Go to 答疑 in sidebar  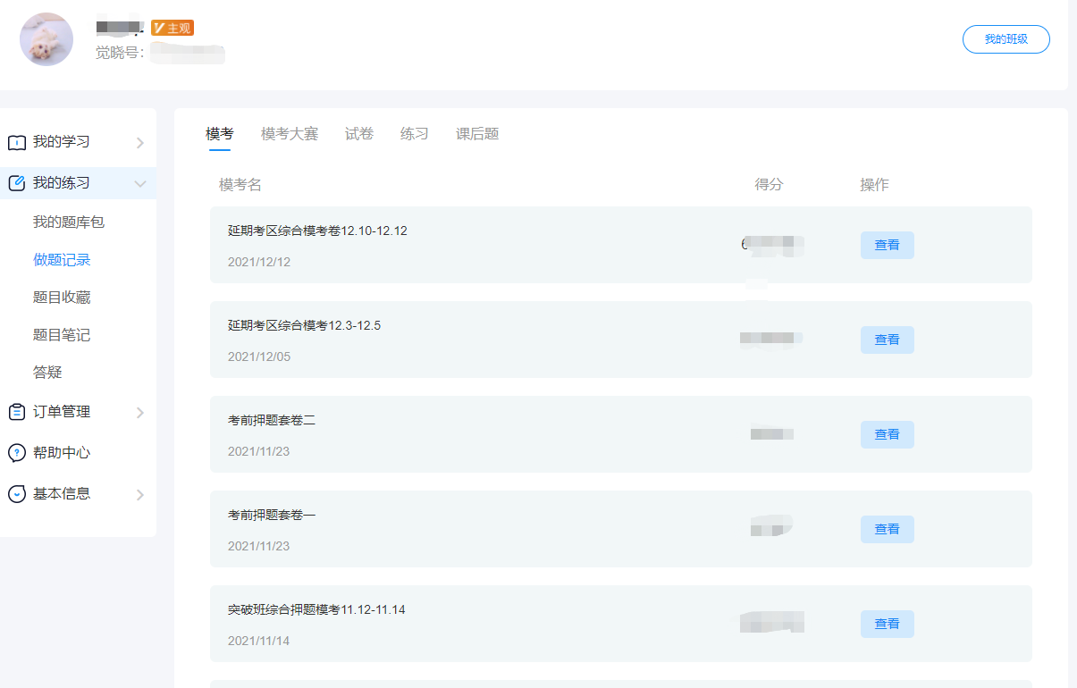[x=47, y=373]
